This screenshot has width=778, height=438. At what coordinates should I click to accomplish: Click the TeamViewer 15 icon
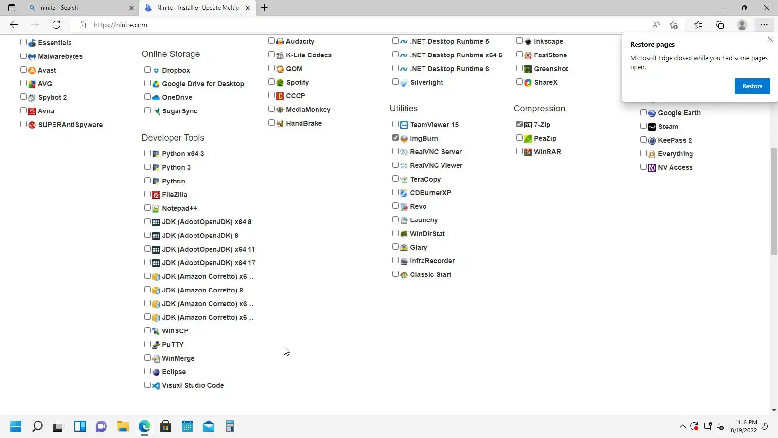(x=404, y=125)
